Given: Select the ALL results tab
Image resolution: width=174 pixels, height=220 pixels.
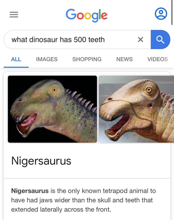Looking at the screenshot, I should pyautogui.click(x=16, y=59).
